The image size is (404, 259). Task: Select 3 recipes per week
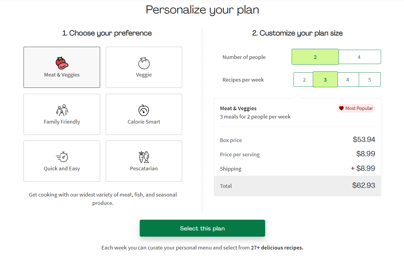325,79
